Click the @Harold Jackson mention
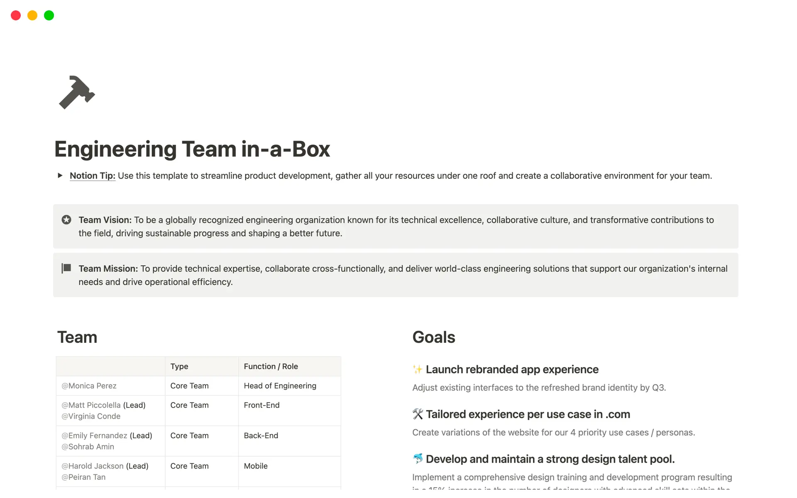The height and width of the screenshot is (498, 797). [93, 466]
